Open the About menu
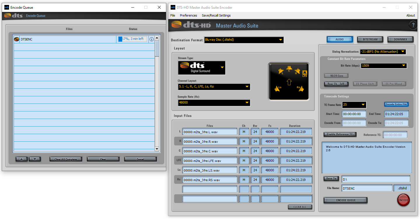The image size is (420, 219). click(x=411, y=15)
